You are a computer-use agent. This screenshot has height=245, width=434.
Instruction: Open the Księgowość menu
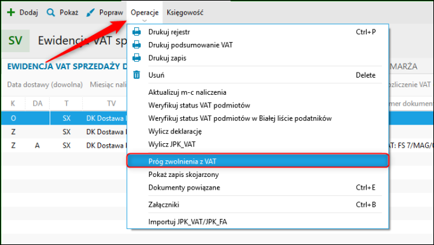(185, 13)
